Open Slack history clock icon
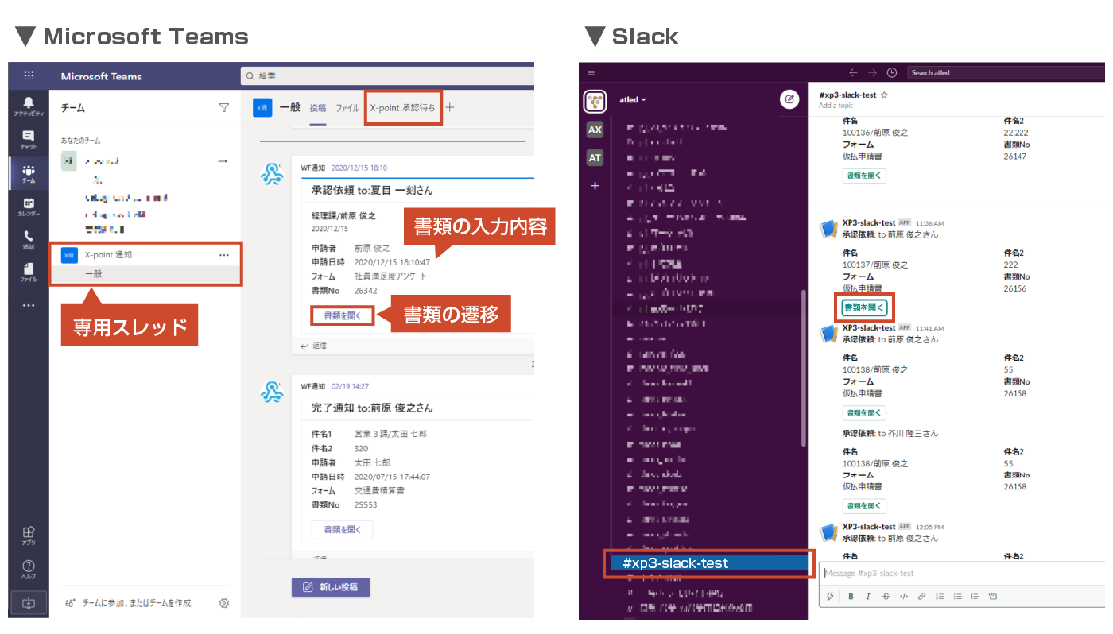This screenshot has height=634, width=1113. (892, 72)
